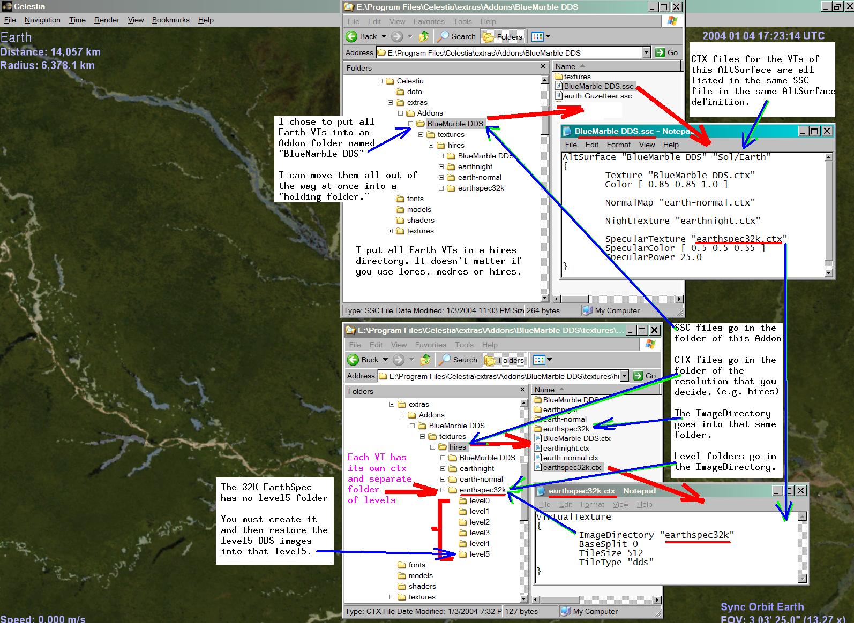This screenshot has width=854, height=623.
Task: Click Forward arrow in lower Explorer window
Action: pos(399,360)
